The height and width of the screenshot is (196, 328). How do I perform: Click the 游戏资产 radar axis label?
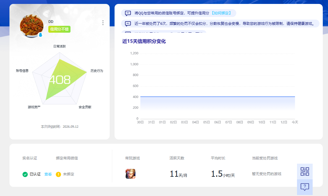[34, 107]
